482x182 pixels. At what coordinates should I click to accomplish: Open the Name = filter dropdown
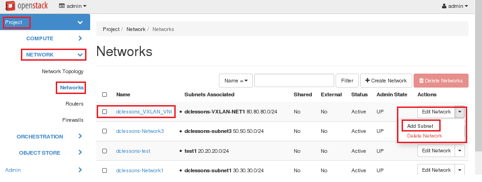[236, 81]
